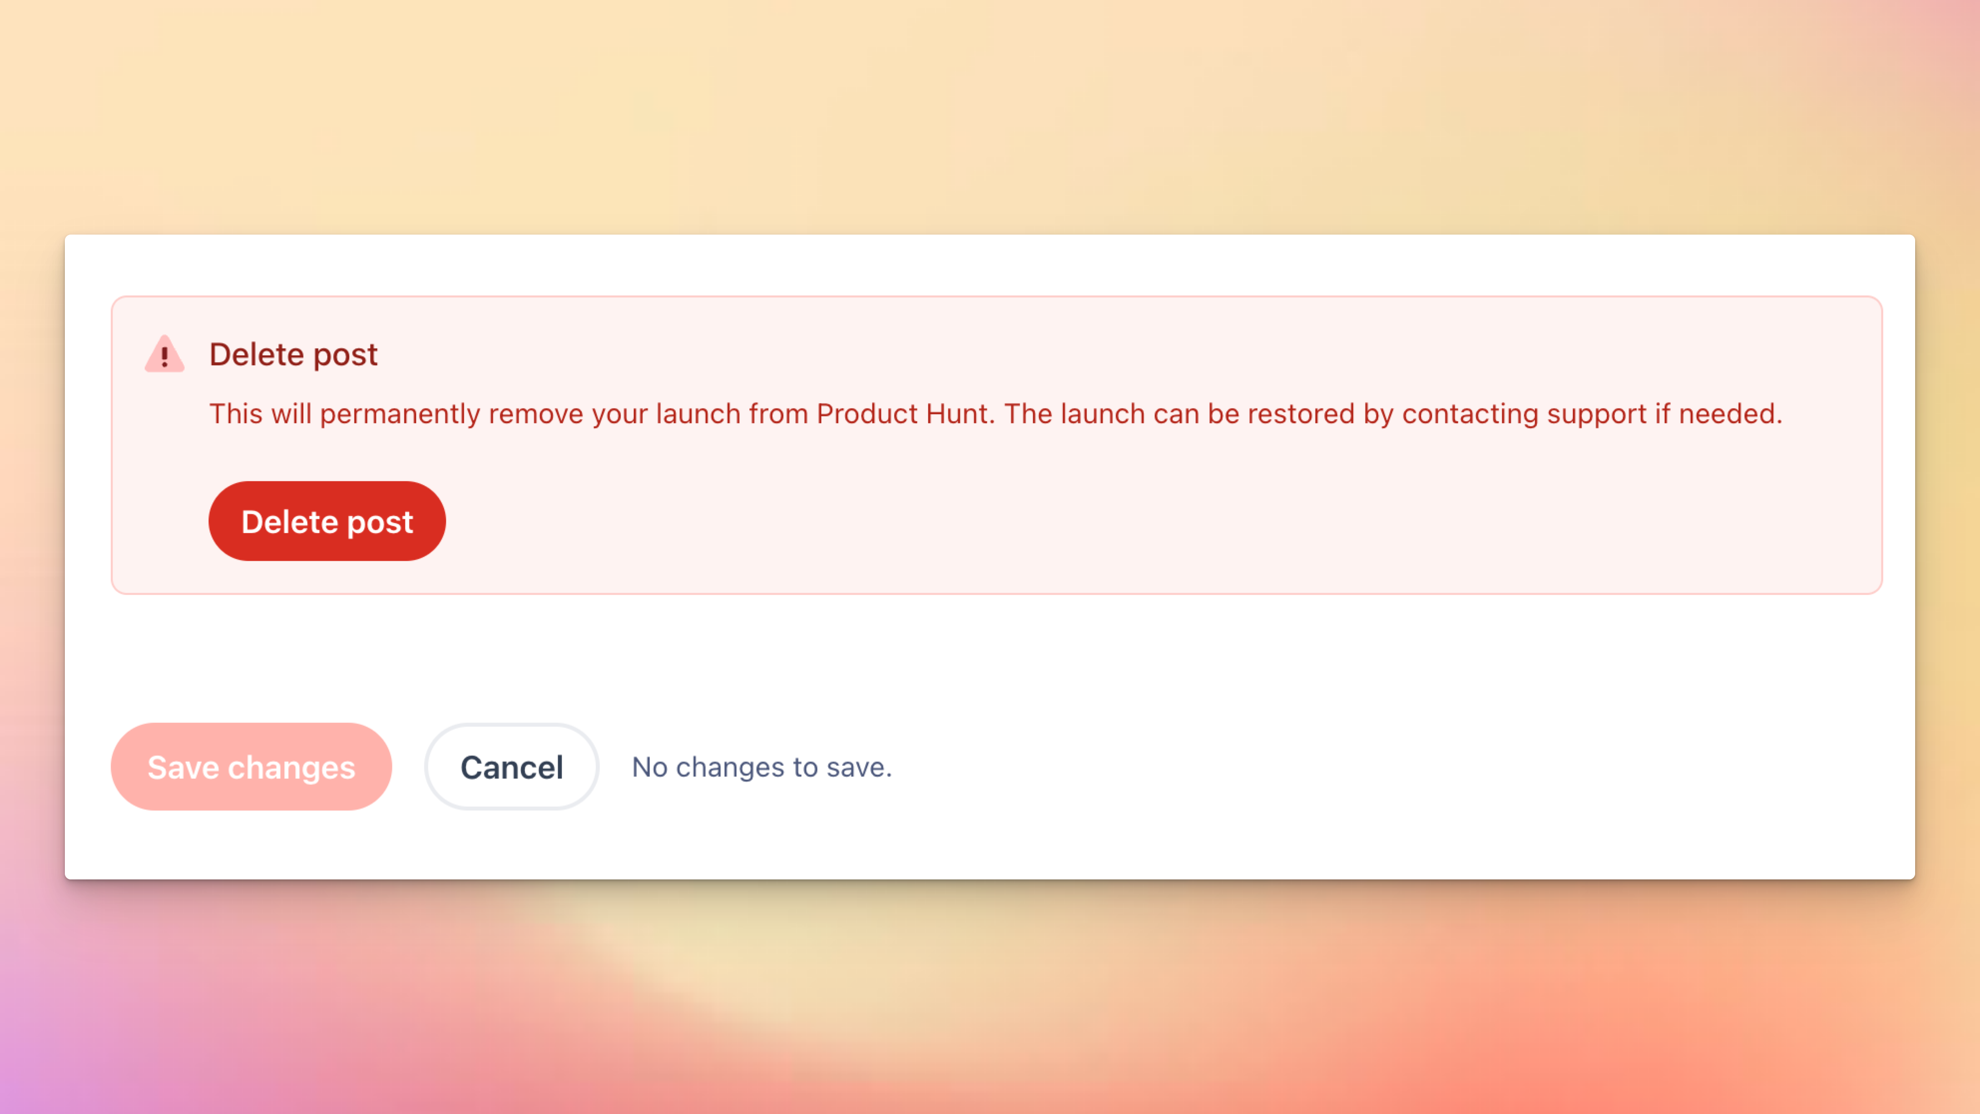Click the sentence starting 'This will permanently remove'
Screen dimensions: 1980x1114
click(601, 414)
